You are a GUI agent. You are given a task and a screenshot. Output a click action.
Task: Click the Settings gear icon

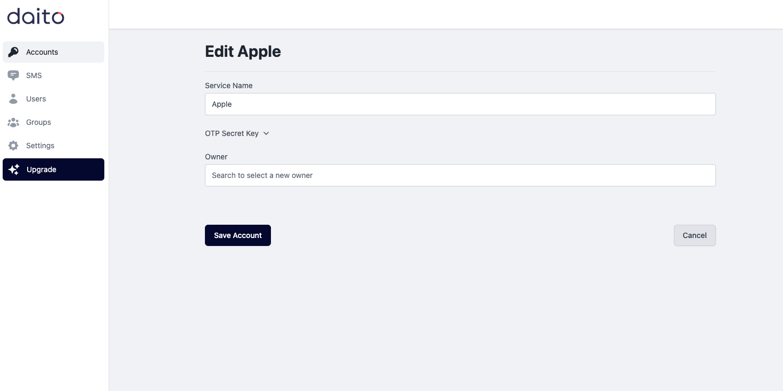[13, 146]
